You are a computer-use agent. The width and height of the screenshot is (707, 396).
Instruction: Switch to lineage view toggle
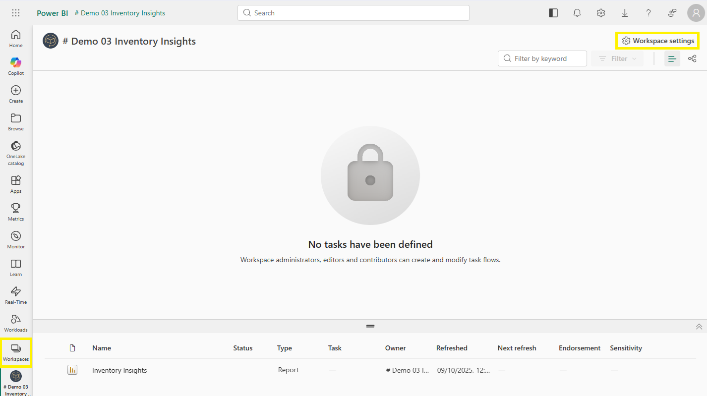click(x=692, y=58)
